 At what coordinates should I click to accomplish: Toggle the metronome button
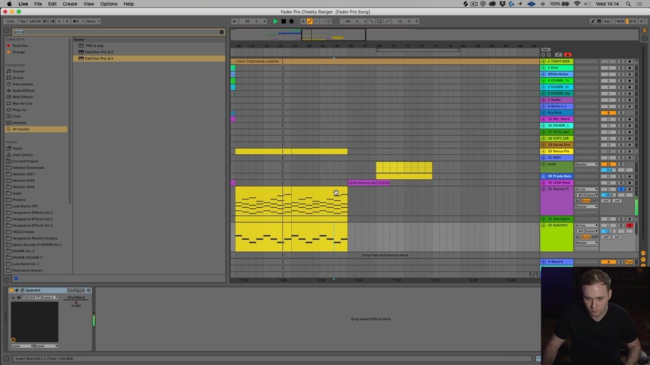tap(77, 21)
